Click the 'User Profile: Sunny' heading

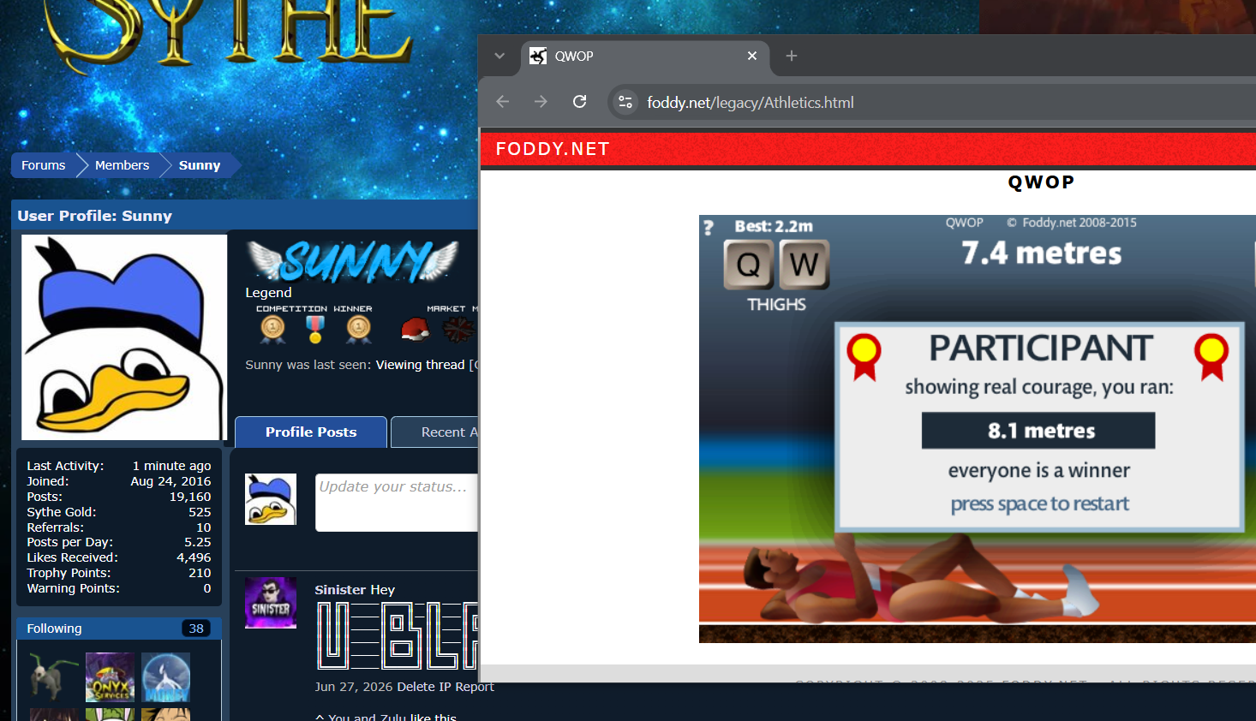[95, 216]
